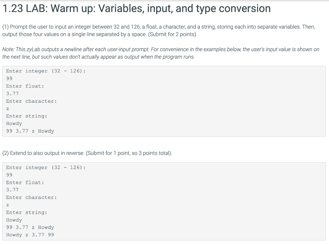Click '99 3.77 z Howdy' in second code block

[x=30, y=227]
